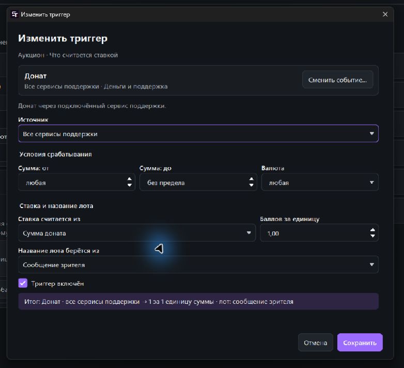
Task: Increase the Сумма: до value
Action: pos(251,179)
